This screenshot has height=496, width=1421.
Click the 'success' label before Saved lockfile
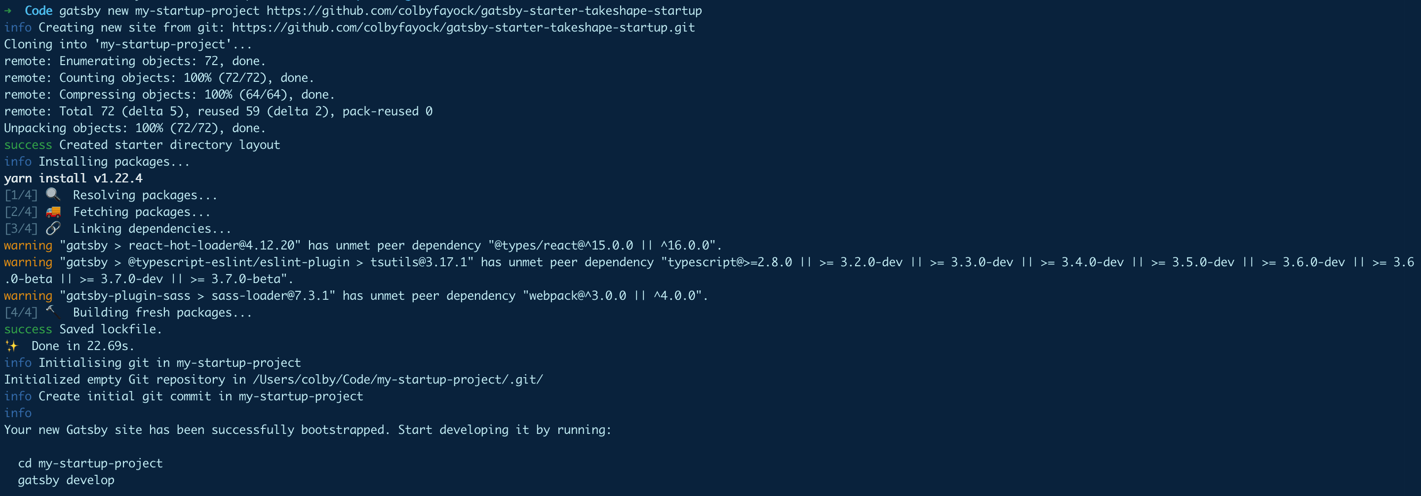tap(28, 329)
